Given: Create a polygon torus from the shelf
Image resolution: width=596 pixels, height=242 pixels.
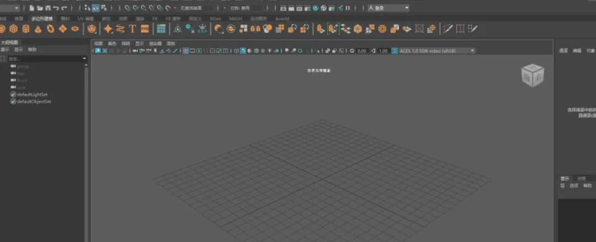Looking at the screenshot, I should [50, 29].
